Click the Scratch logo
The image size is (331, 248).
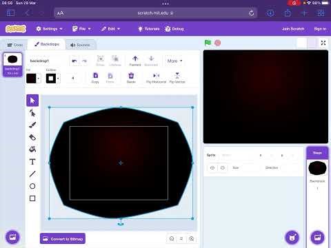(x=16, y=29)
